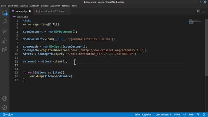Viewport: 208px width, 117px height.
Task: Open the Bearbeiten menu
Action: [x=13, y=6]
